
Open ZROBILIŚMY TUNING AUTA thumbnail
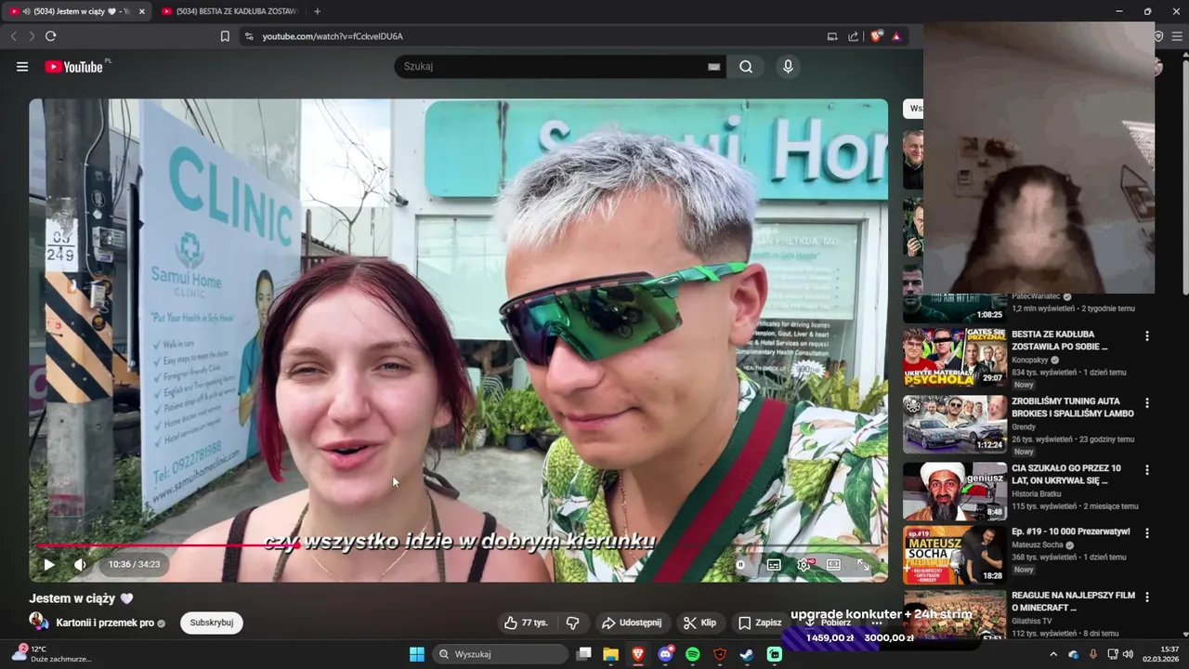954,424
